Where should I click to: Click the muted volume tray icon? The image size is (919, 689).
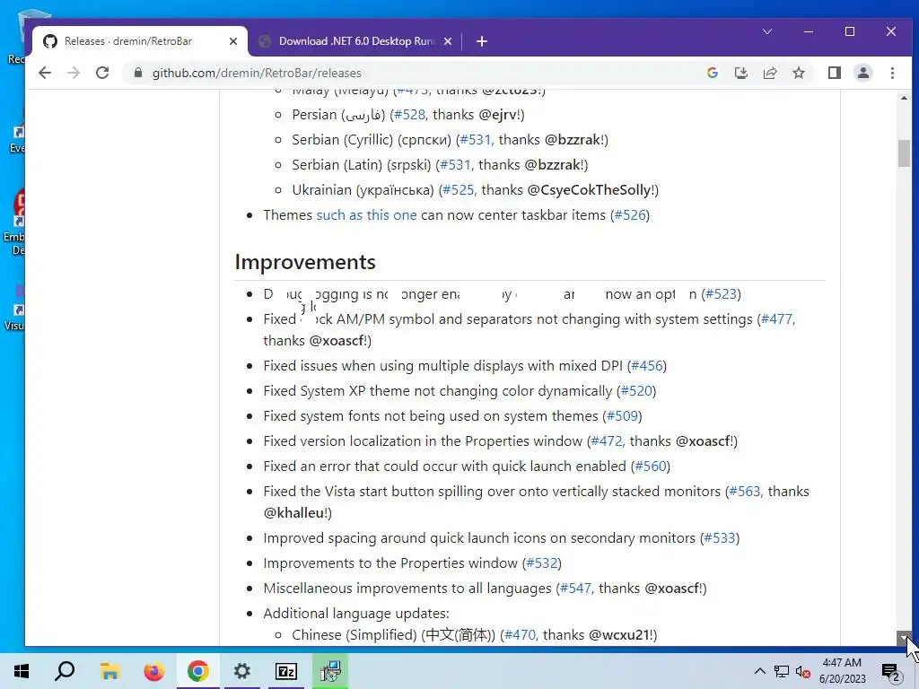(803, 671)
